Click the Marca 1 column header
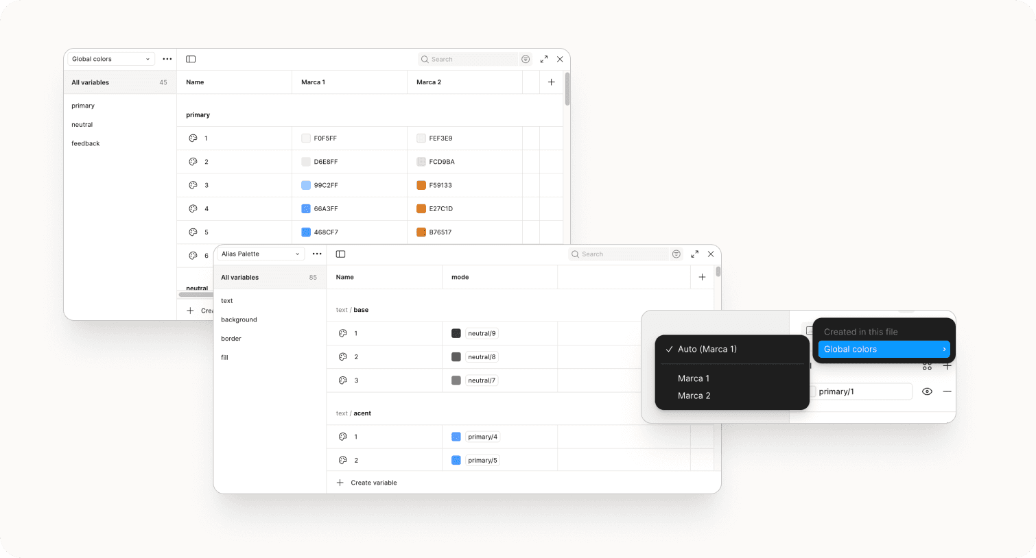 [349, 82]
